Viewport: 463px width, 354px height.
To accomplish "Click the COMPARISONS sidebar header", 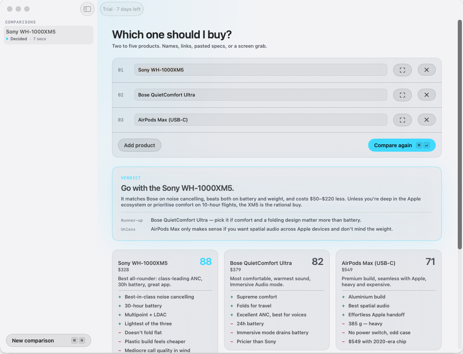I will tap(21, 22).
